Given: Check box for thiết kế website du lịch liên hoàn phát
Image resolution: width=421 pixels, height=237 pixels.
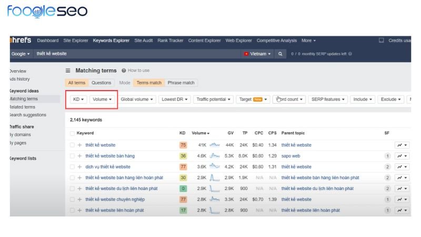Looking at the screenshot, I should 72,189.
